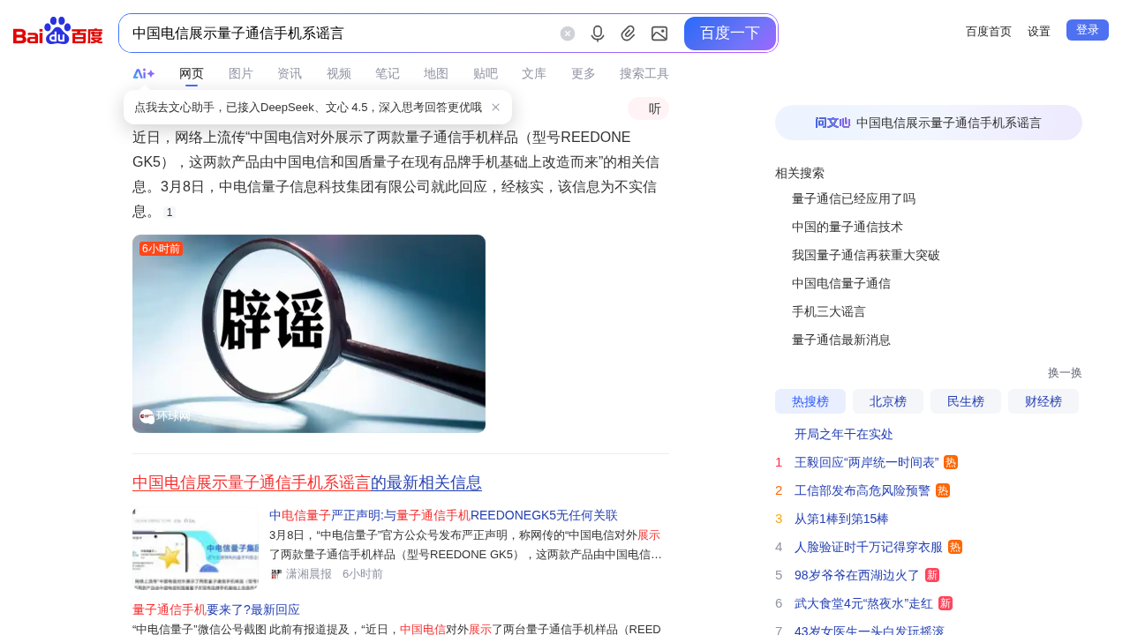Switch to the 图片 tab
1130x635 pixels.
pos(240,74)
